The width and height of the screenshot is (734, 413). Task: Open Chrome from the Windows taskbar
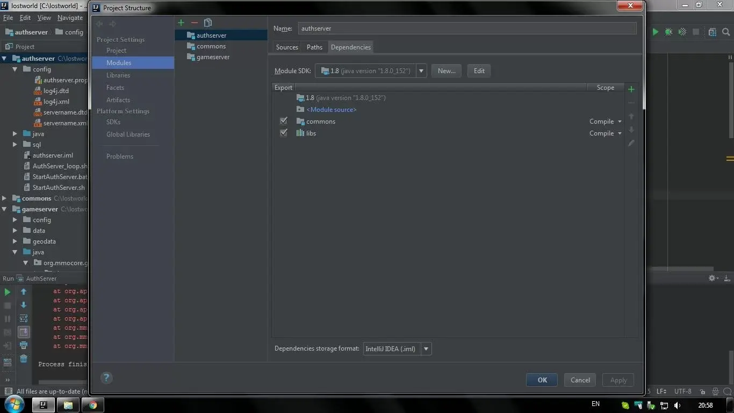(92, 405)
